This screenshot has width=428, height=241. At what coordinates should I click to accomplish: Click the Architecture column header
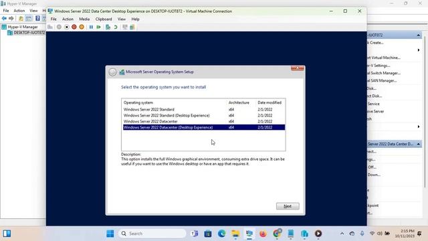[239, 102]
